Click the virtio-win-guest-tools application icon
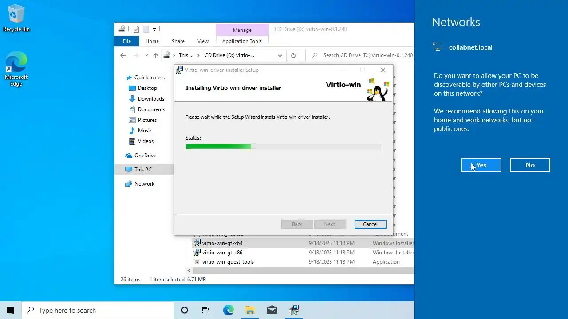The image size is (568, 319). [197, 262]
